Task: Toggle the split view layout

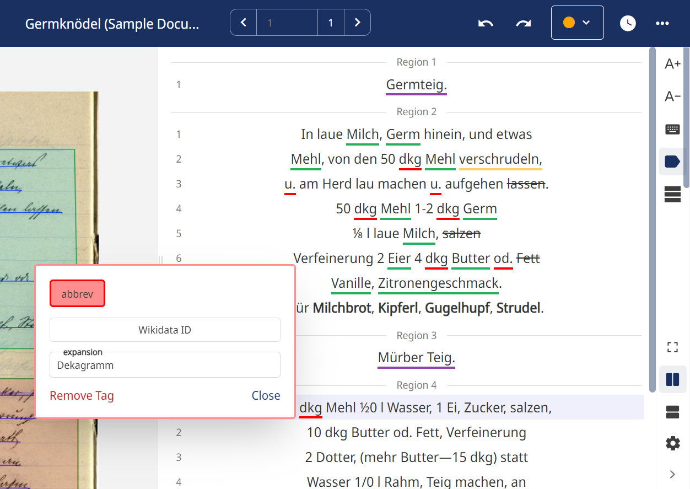Action: (x=672, y=379)
